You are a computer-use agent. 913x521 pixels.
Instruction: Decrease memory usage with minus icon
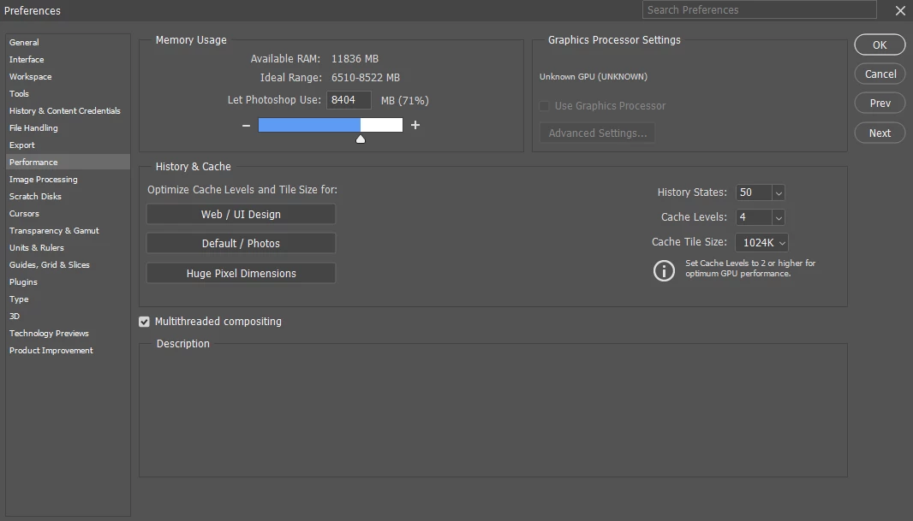tap(246, 125)
